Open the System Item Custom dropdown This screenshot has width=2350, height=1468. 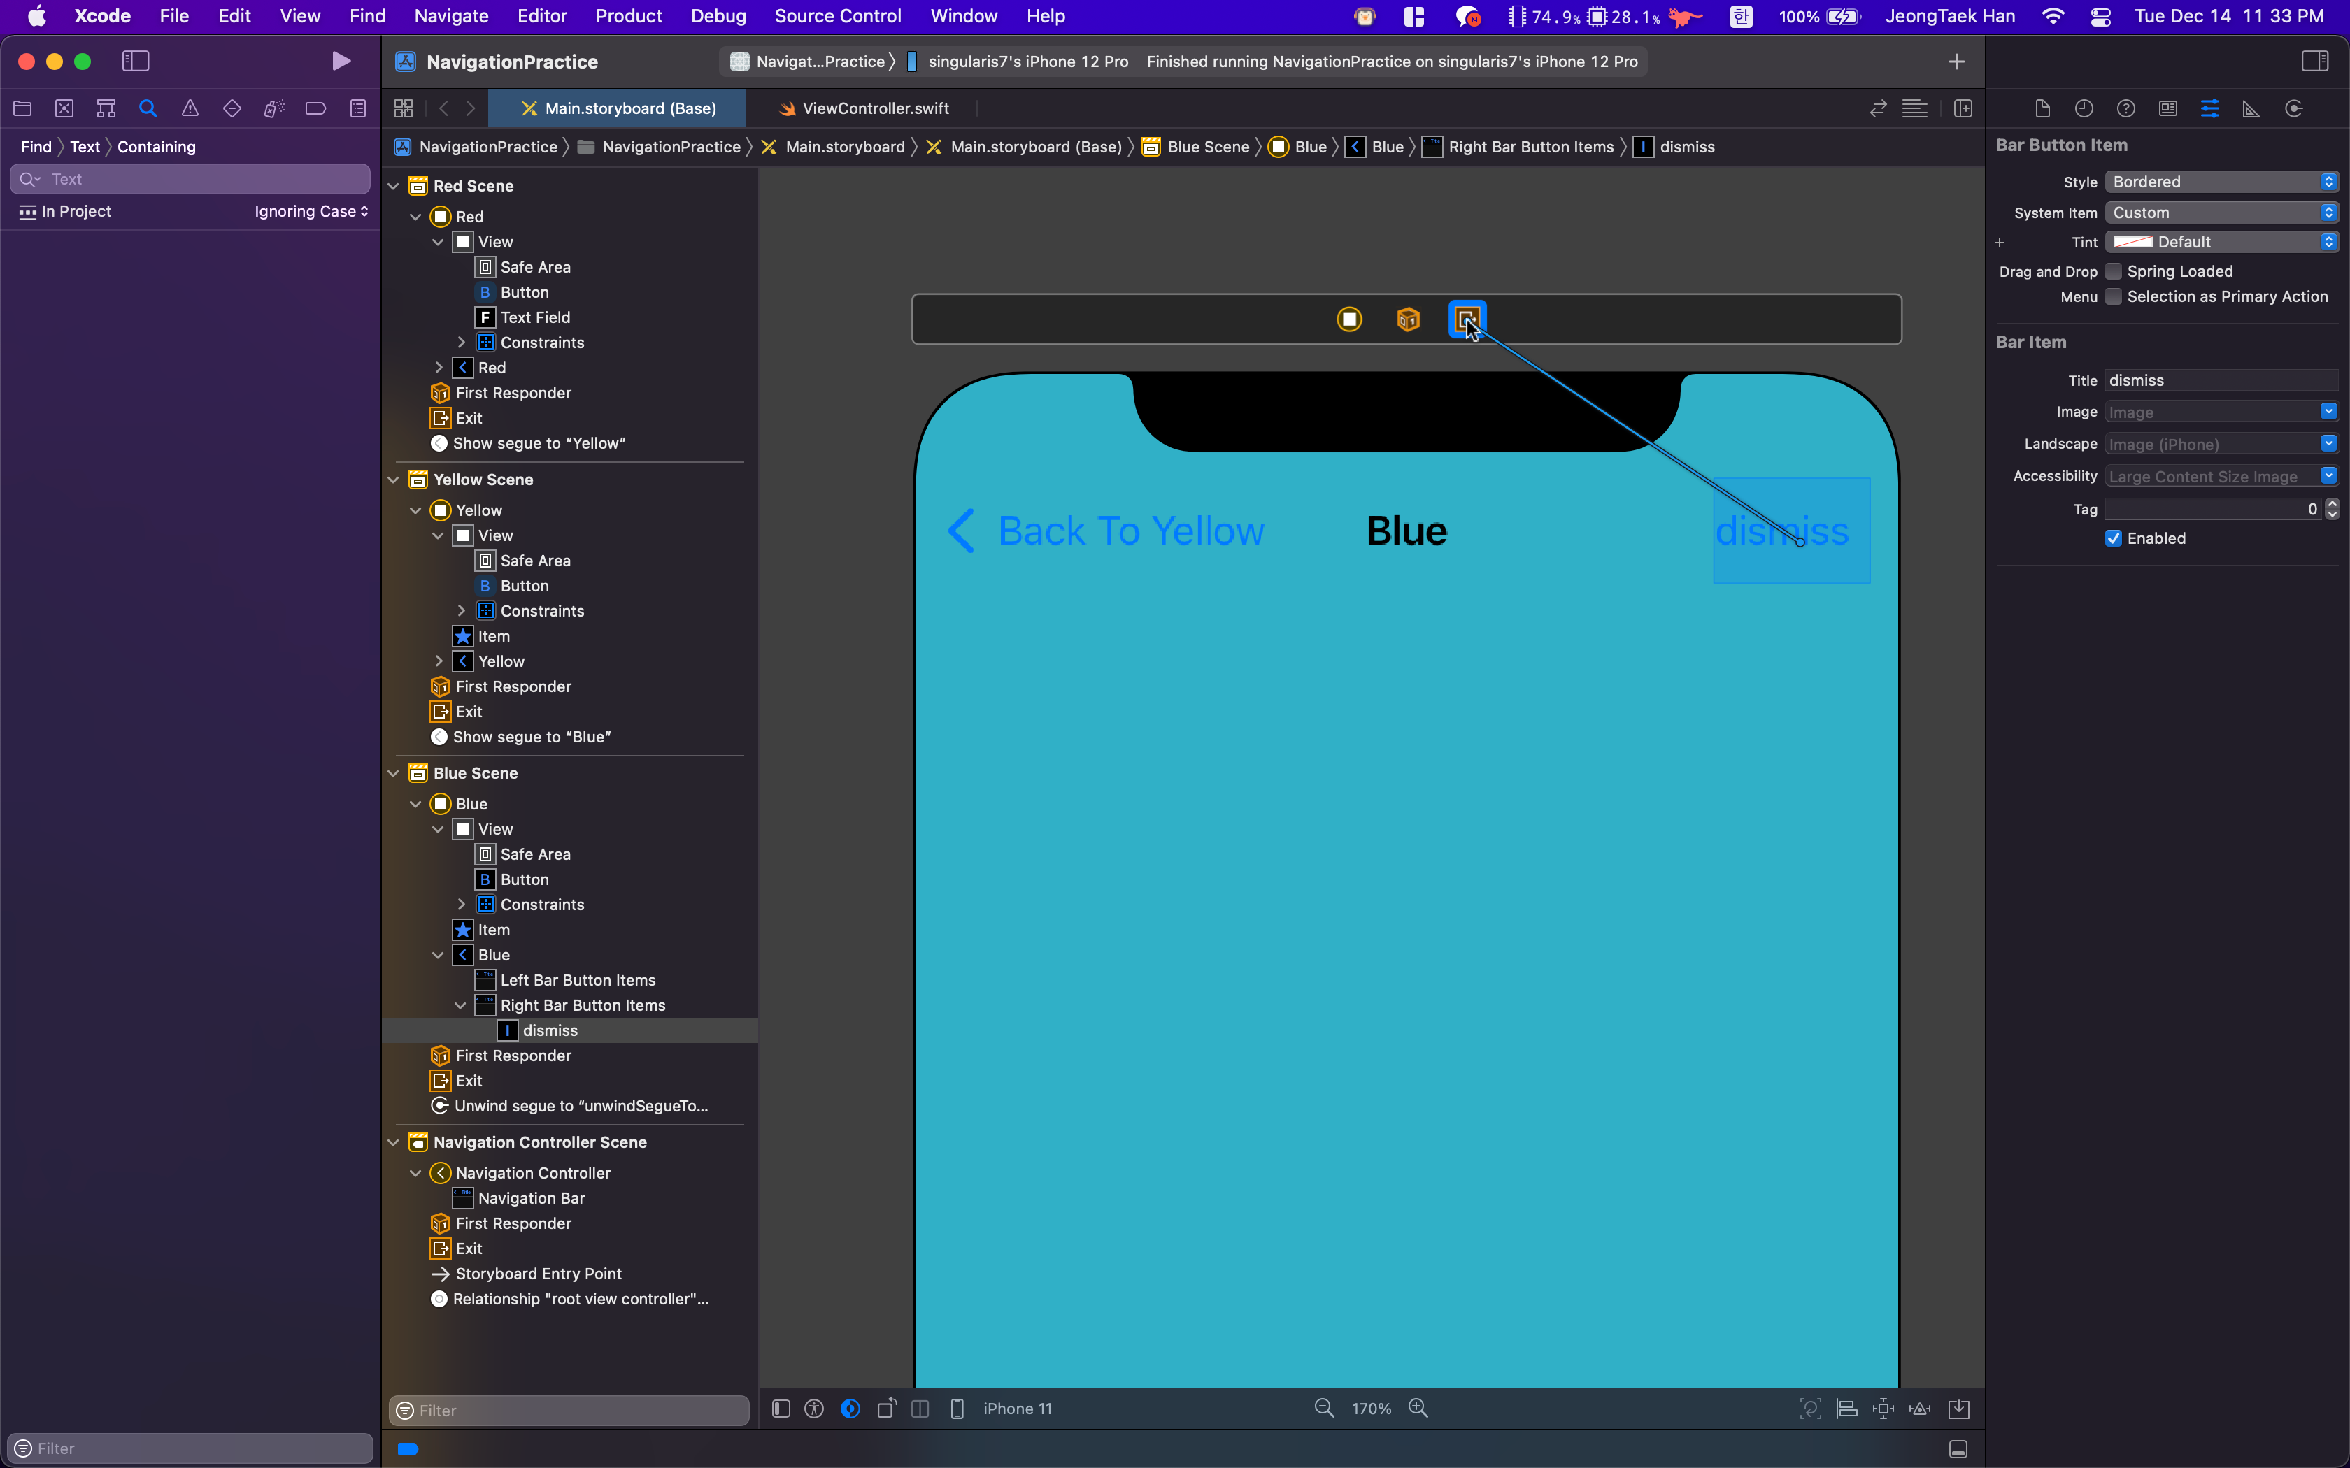point(2221,213)
